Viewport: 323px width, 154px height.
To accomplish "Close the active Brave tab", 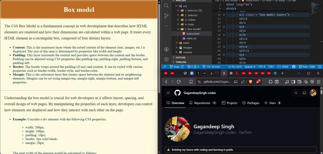I will coord(224,73).
